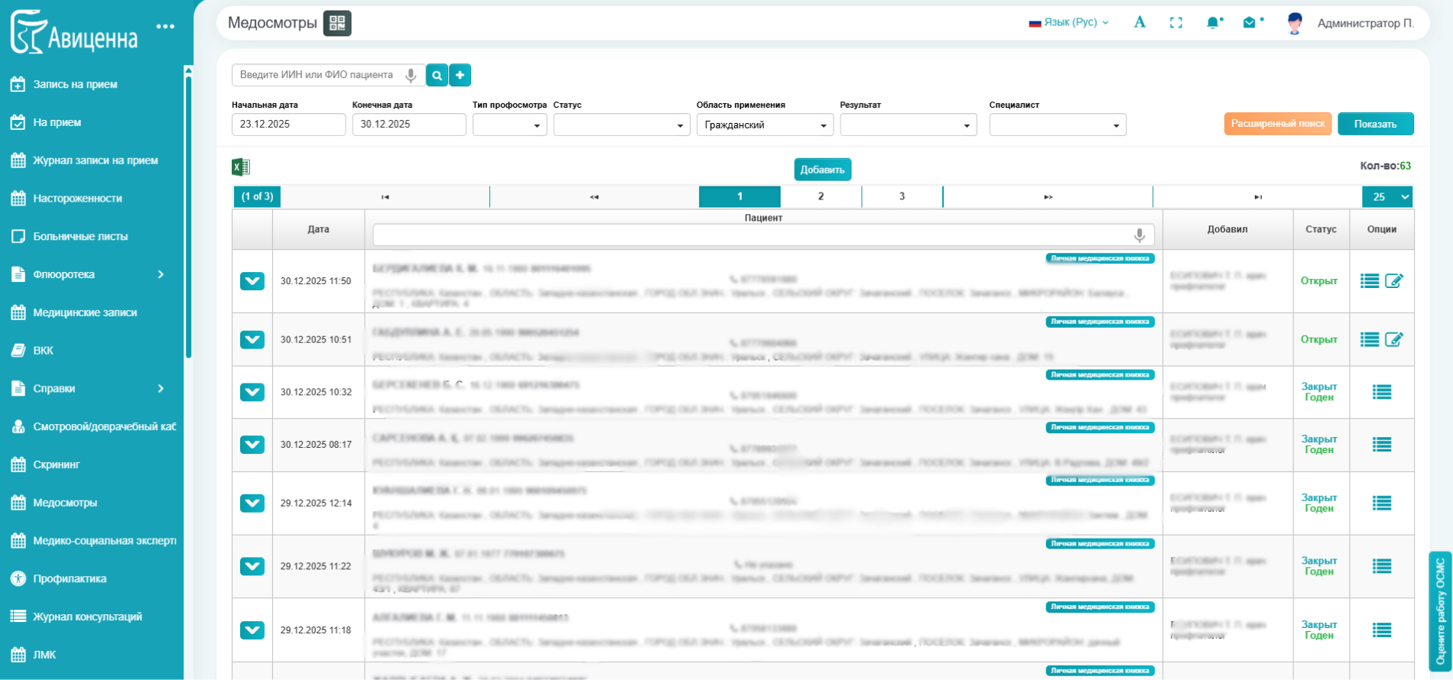
Task: Click the font size 'A' icon
Action: pyautogui.click(x=1139, y=23)
